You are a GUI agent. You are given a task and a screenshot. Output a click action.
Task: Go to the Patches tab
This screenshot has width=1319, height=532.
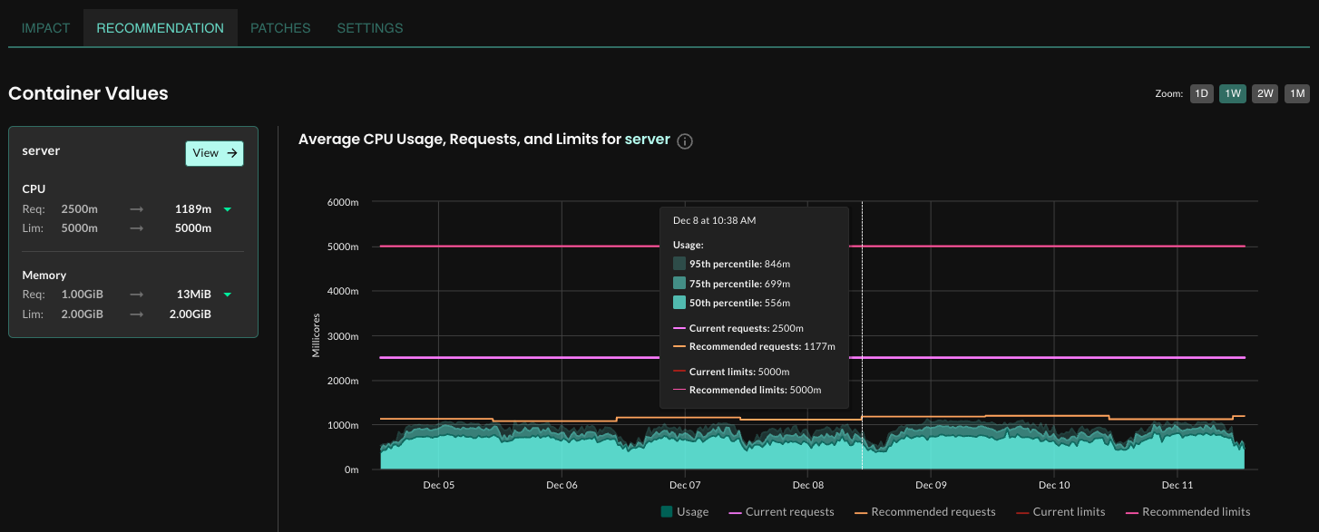[x=280, y=28]
